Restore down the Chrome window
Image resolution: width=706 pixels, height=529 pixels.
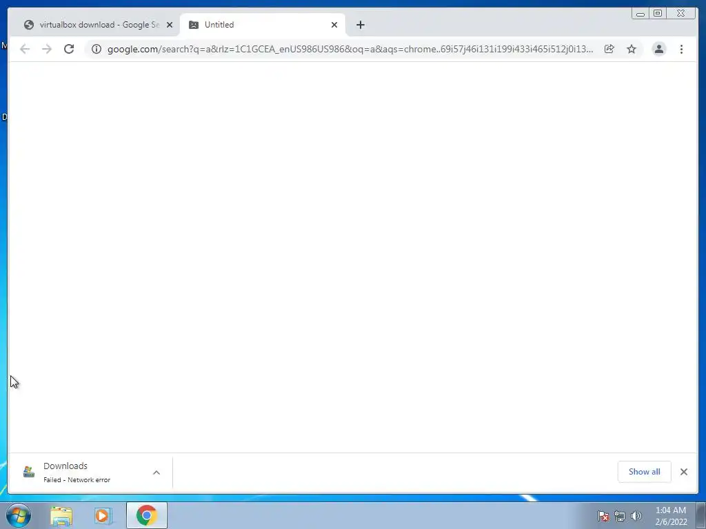coord(658,14)
